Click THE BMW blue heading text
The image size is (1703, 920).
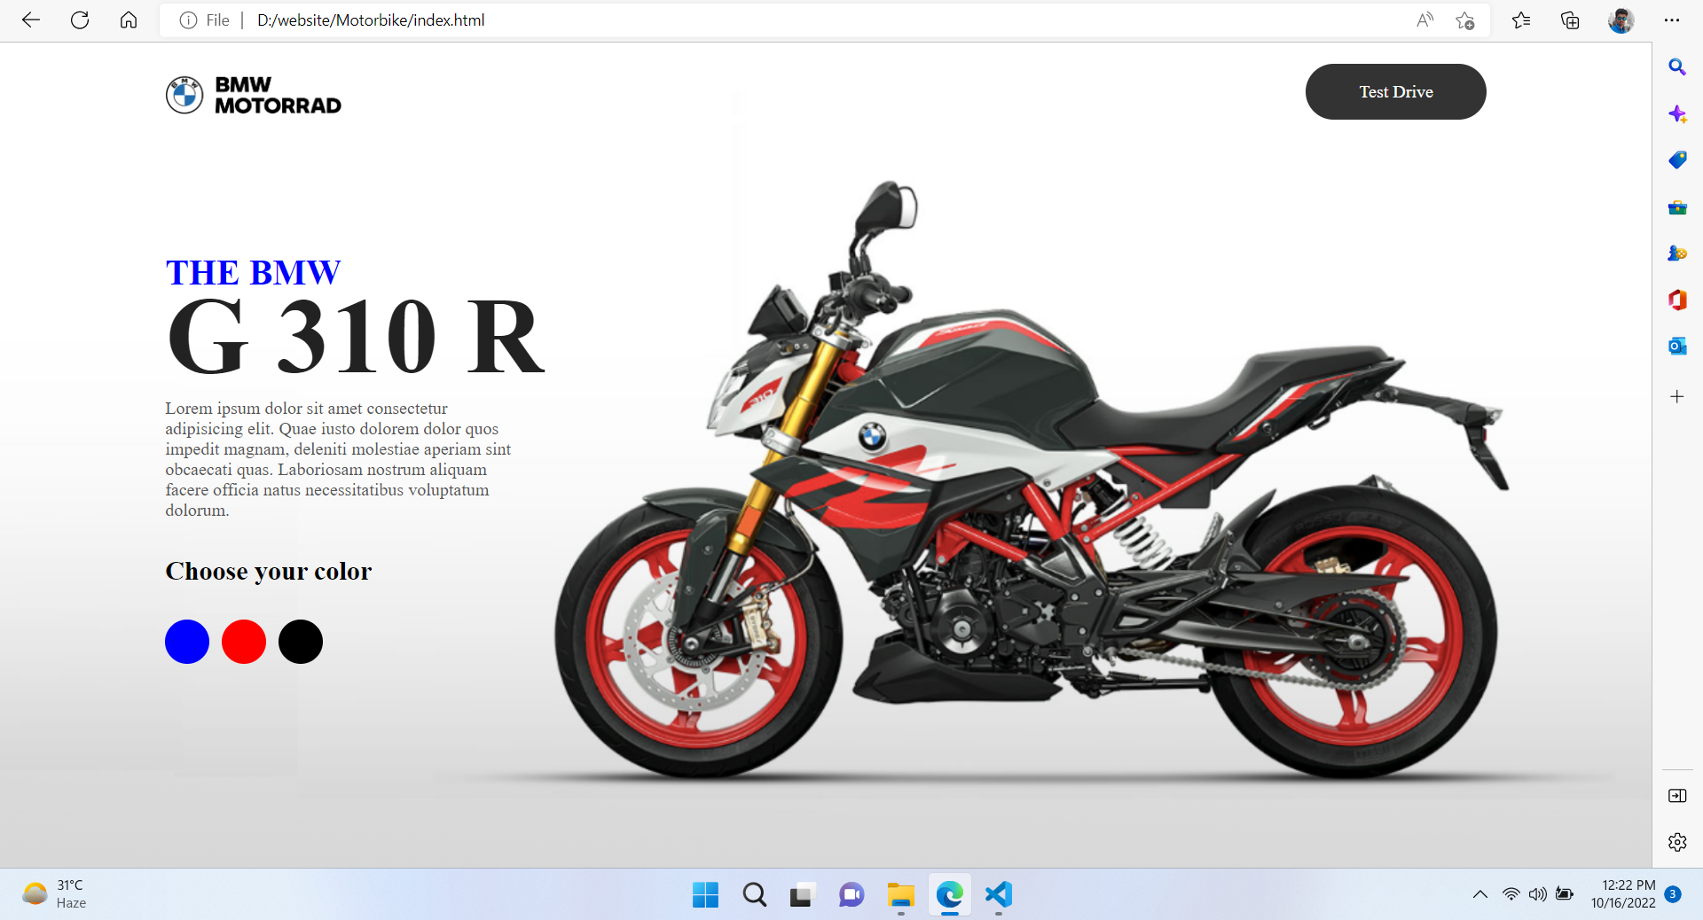253,272
